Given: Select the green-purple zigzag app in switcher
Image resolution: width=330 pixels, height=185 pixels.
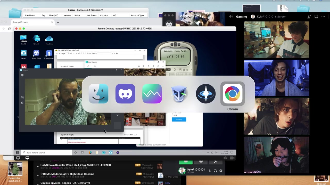Looking at the screenshot, I should (152, 94).
